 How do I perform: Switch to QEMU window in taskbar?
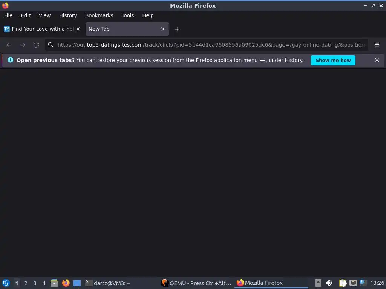pyautogui.click(x=196, y=283)
